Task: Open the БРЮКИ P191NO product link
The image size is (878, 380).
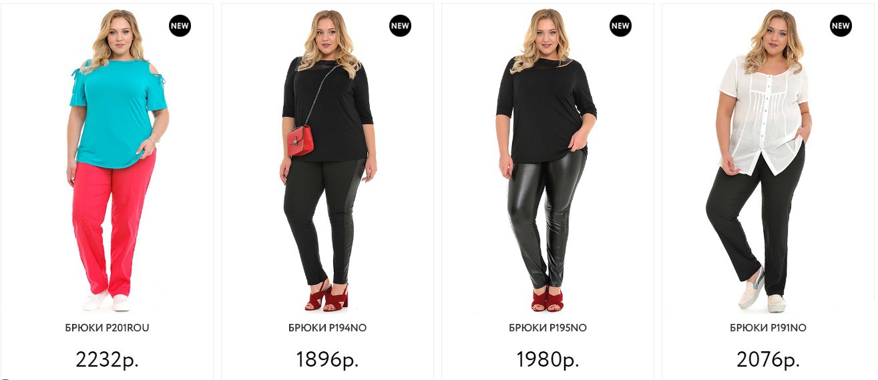Action: click(x=768, y=328)
